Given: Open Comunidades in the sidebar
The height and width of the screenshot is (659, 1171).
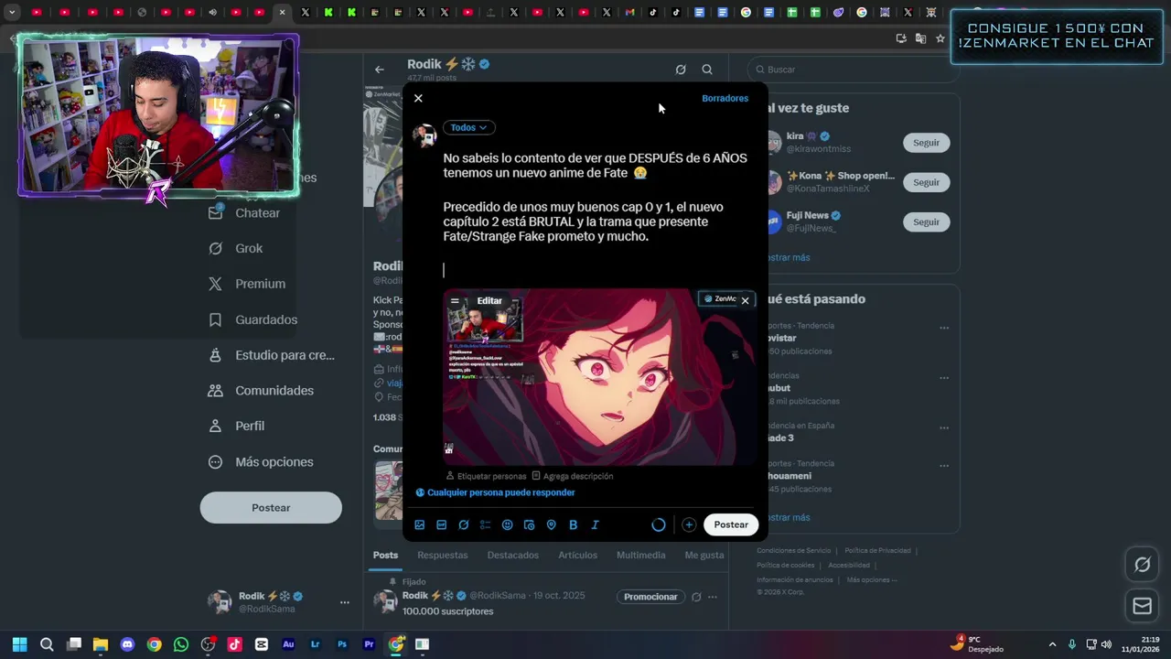Looking at the screenshot, I should tap(262, 390).
